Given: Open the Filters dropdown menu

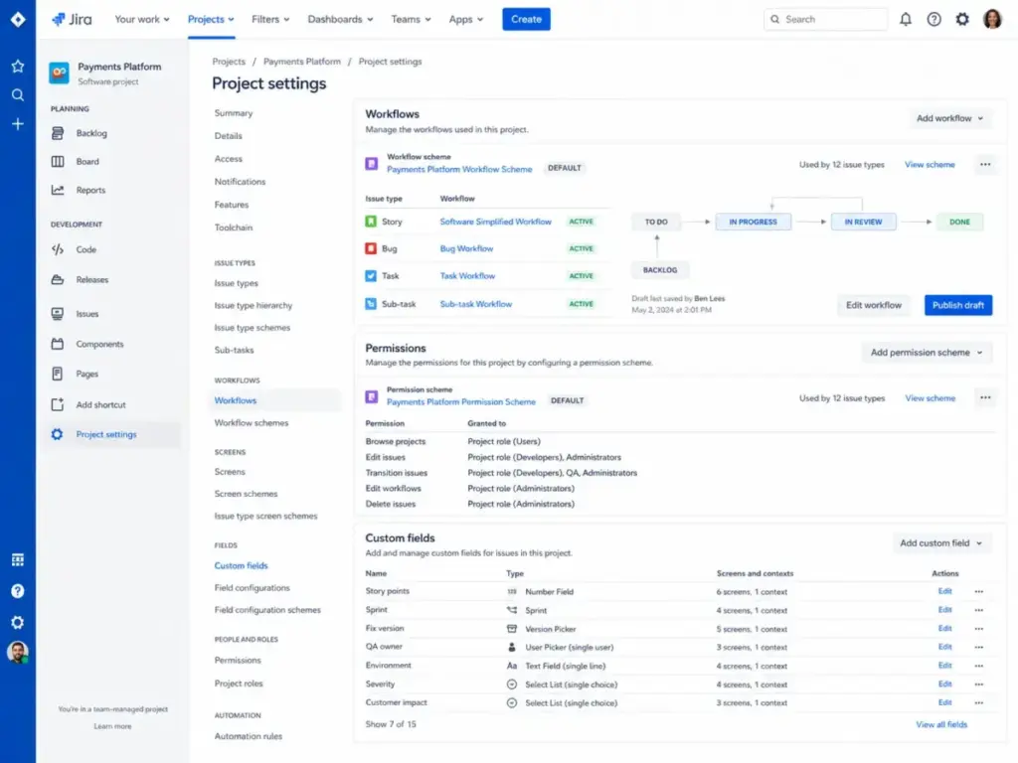Looking at the screenshot, I should click(x=270, y=20).
